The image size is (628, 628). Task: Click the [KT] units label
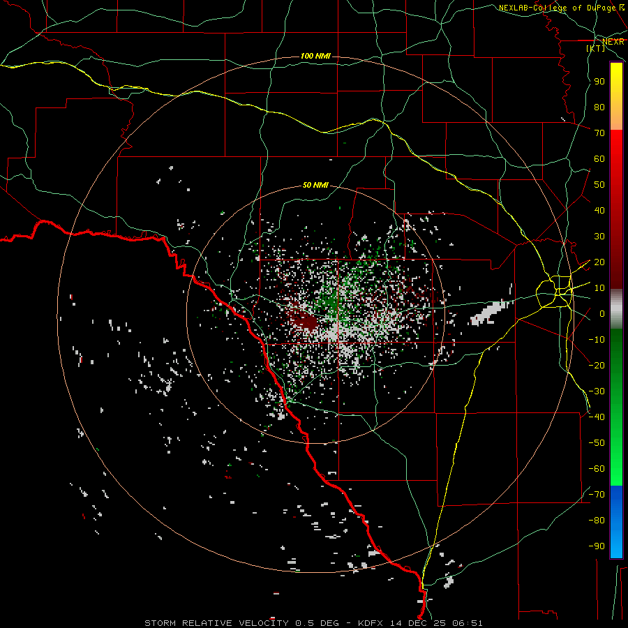(x=596, y=48)
